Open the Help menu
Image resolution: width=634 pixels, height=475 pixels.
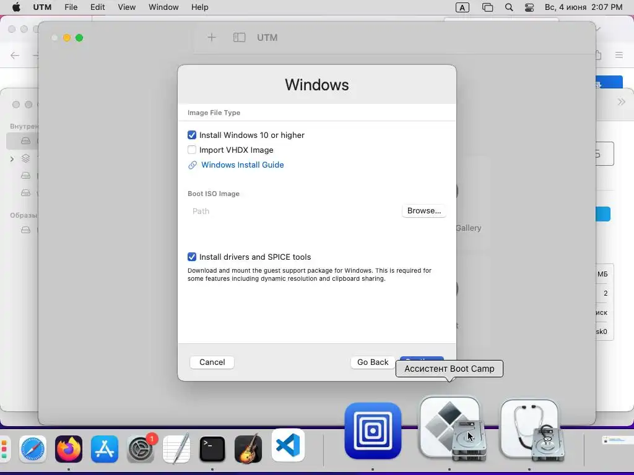[x=200, y=7]
